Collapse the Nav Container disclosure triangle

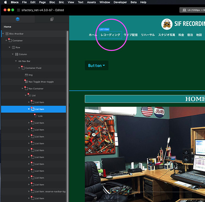pyautogui.click(x=22, y=88)
